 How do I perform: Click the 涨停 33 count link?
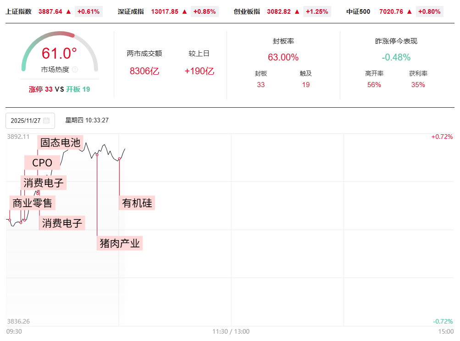(x=41, y=89)
